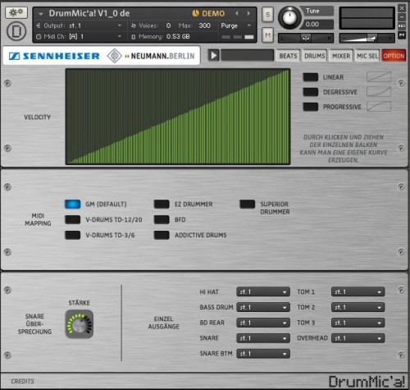This screenshot has height=390, width=410.
Task: Select GM (DEFAULT) MIDI mapping
Action: click(72, 204)
